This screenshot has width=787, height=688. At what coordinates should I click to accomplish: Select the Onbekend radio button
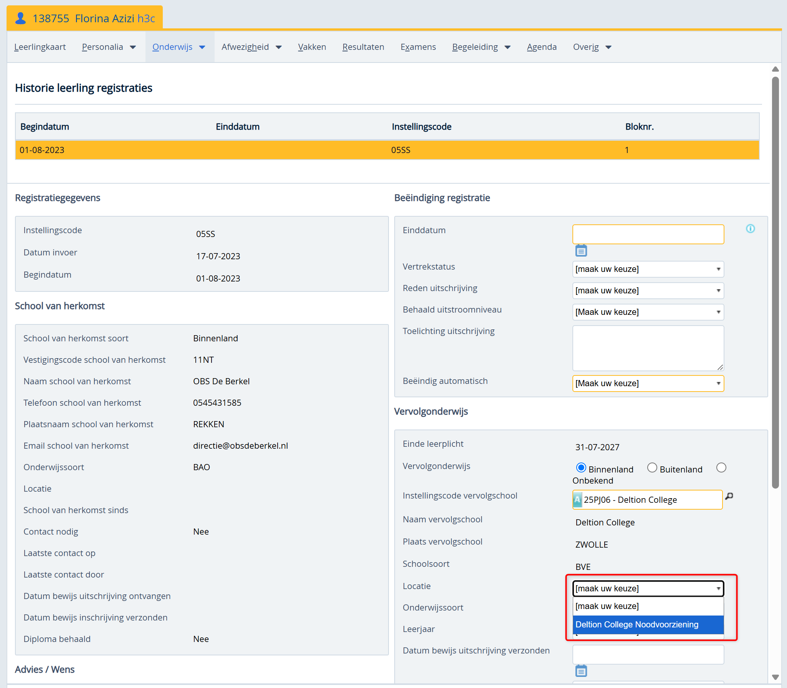click(721, 467)
